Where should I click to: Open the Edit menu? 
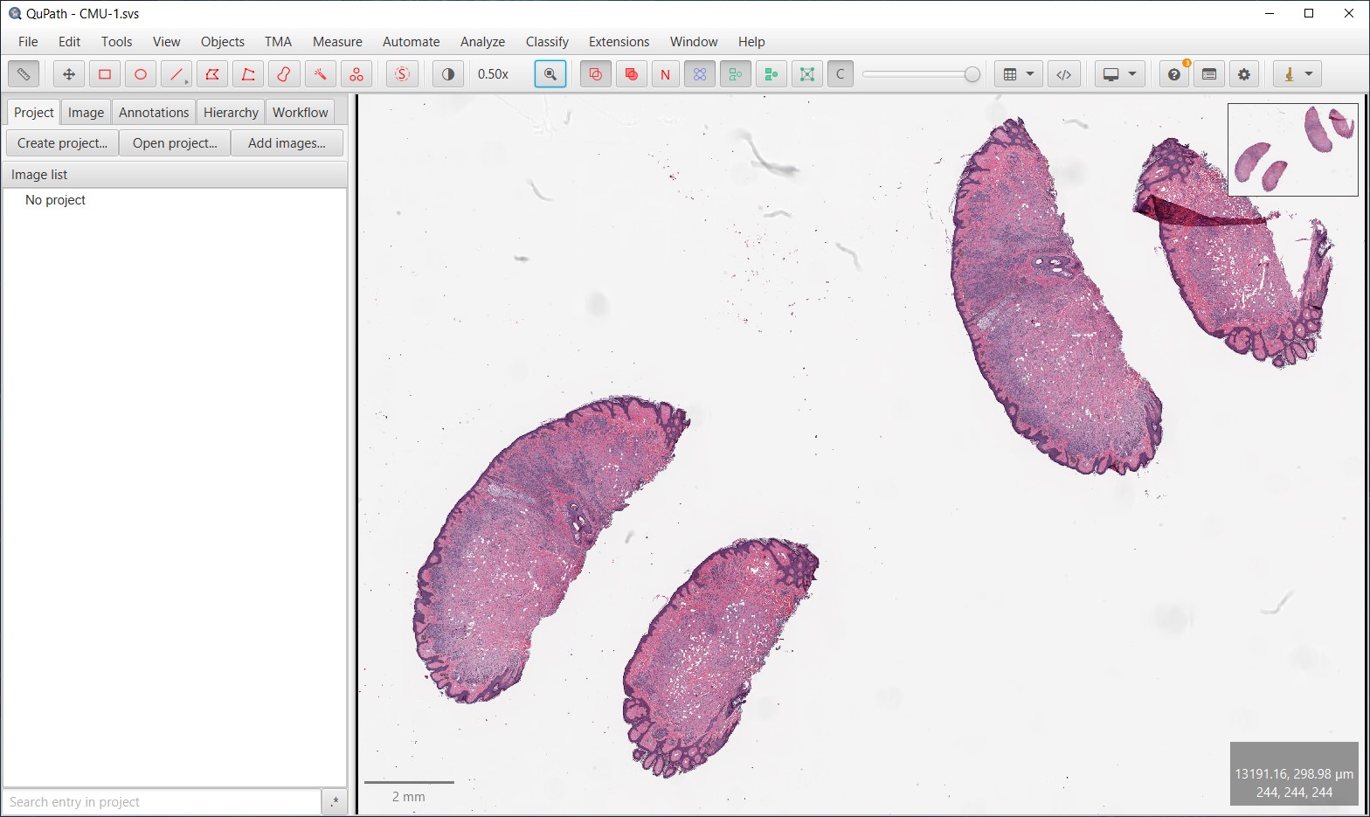point(70,41)
